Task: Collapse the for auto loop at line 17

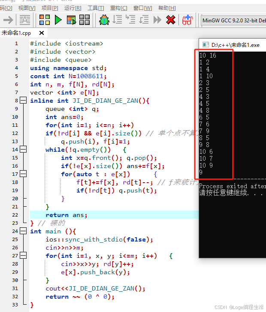Action: pyautogui.click(x=23, y=174)
